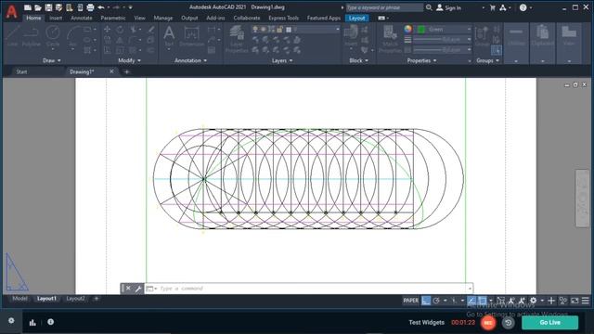594x334 pixels.
Task: Toggle the layer lock icon in Layers
Action: pos(279,29)
